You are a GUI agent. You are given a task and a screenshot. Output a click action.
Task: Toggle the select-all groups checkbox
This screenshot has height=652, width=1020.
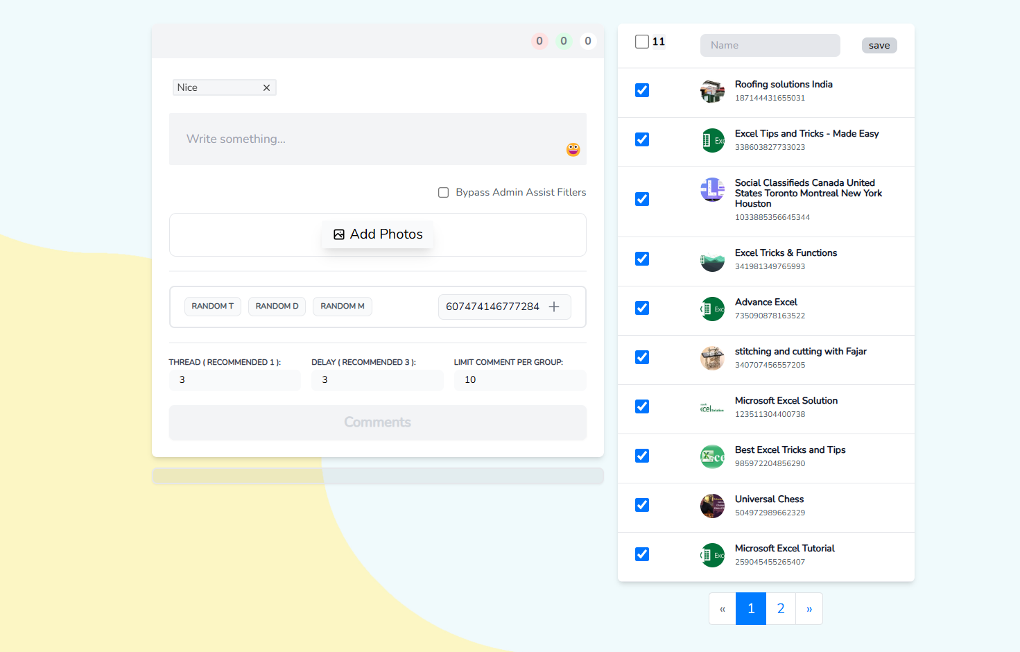(x=642, y=42)
